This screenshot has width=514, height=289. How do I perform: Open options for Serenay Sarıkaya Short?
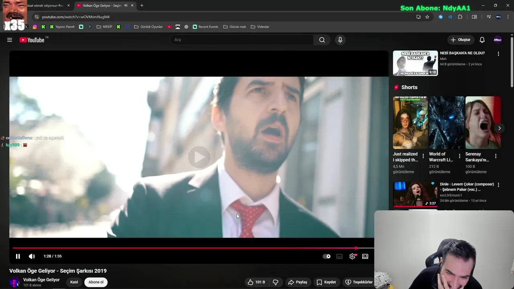coord(496,156)
